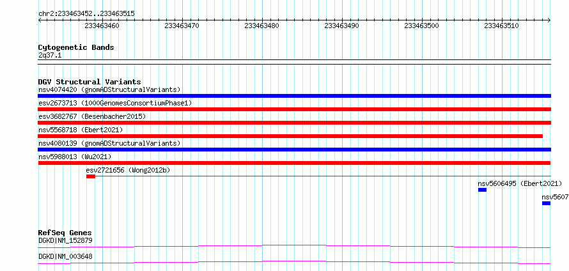Click ruler position label 233463510
The width and height of the screenshot is (569, 271).
click(x=501, y=26)
